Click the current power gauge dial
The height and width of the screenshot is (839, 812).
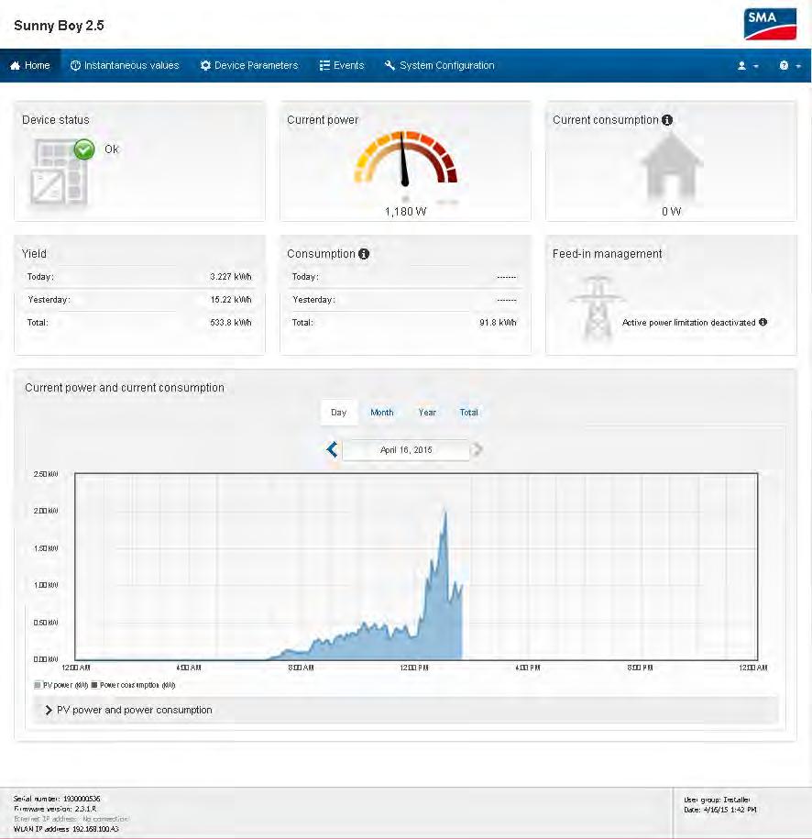pos(405,159)
